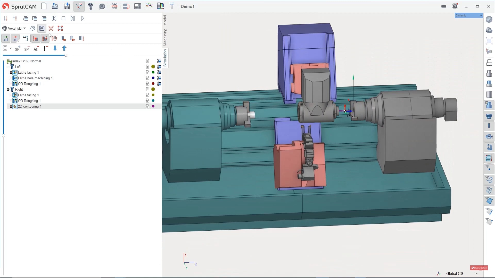495x278 pixels.
Task: Click the SprutCAM logo
Action: tap(20, 6)
